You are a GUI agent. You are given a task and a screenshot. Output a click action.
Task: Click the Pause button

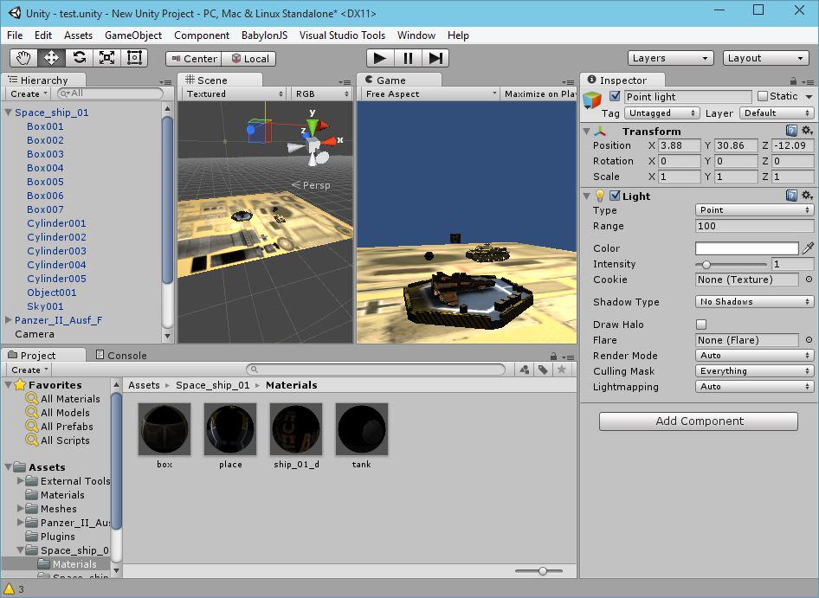(408, 58)
